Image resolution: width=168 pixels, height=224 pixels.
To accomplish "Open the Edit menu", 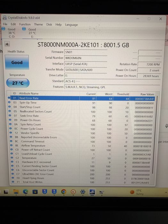I will (13, 24).
